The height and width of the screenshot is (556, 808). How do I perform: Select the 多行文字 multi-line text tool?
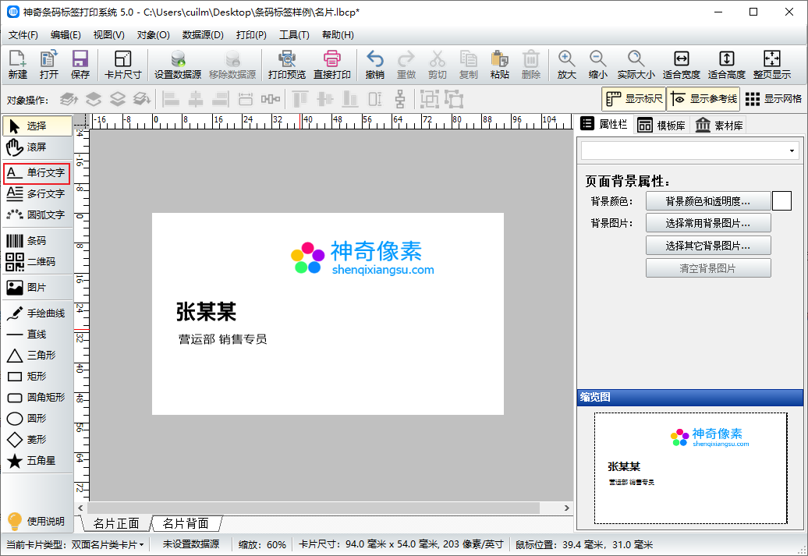click(36, 193)
